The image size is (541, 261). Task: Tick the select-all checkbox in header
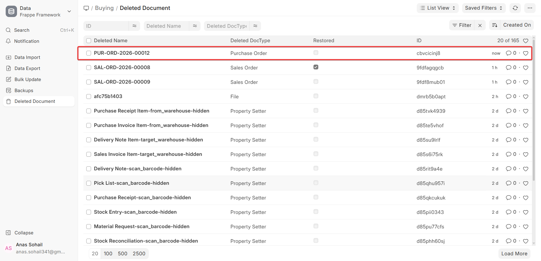click(89, 41)
